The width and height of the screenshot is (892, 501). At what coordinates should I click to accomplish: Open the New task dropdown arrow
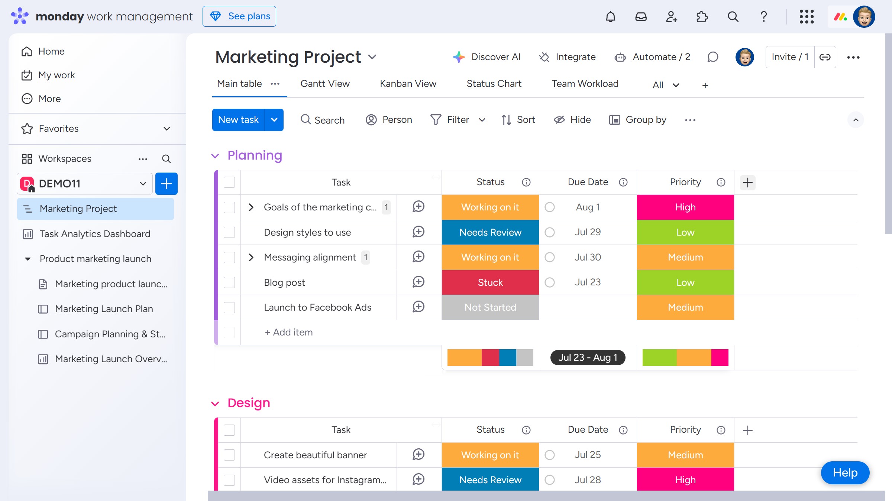tap(274, 120)
